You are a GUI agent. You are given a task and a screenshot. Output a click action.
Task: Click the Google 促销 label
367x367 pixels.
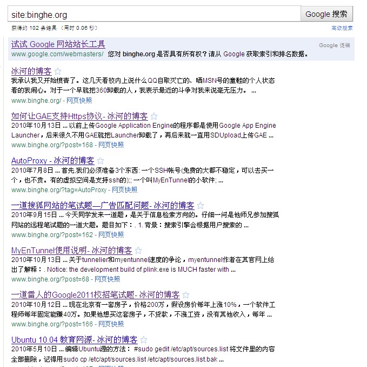click(335, 45)
